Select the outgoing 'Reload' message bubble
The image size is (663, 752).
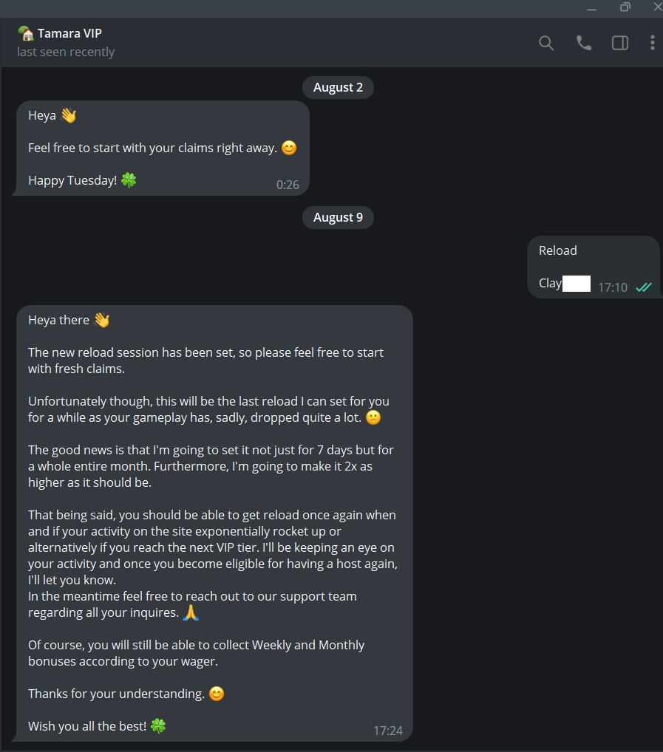tap(593, 267)
